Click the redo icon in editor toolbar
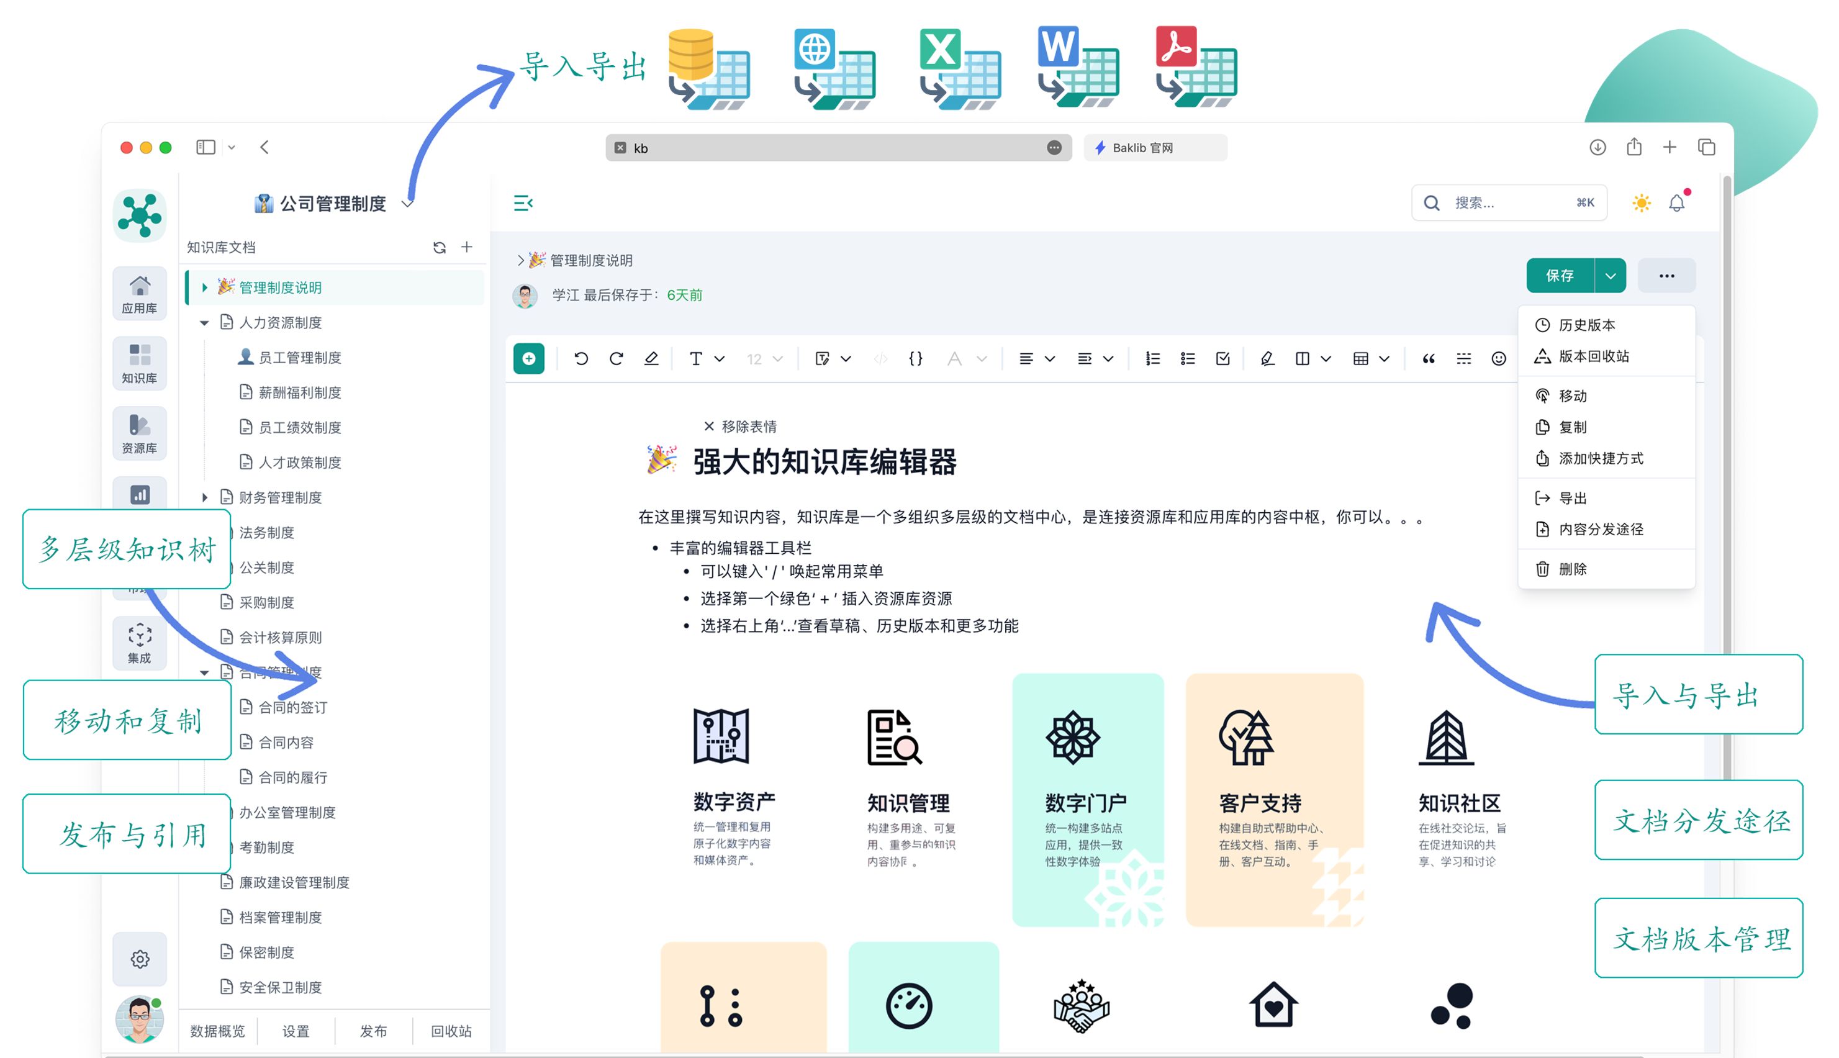 pyautogui.click(x=616, y=358)
